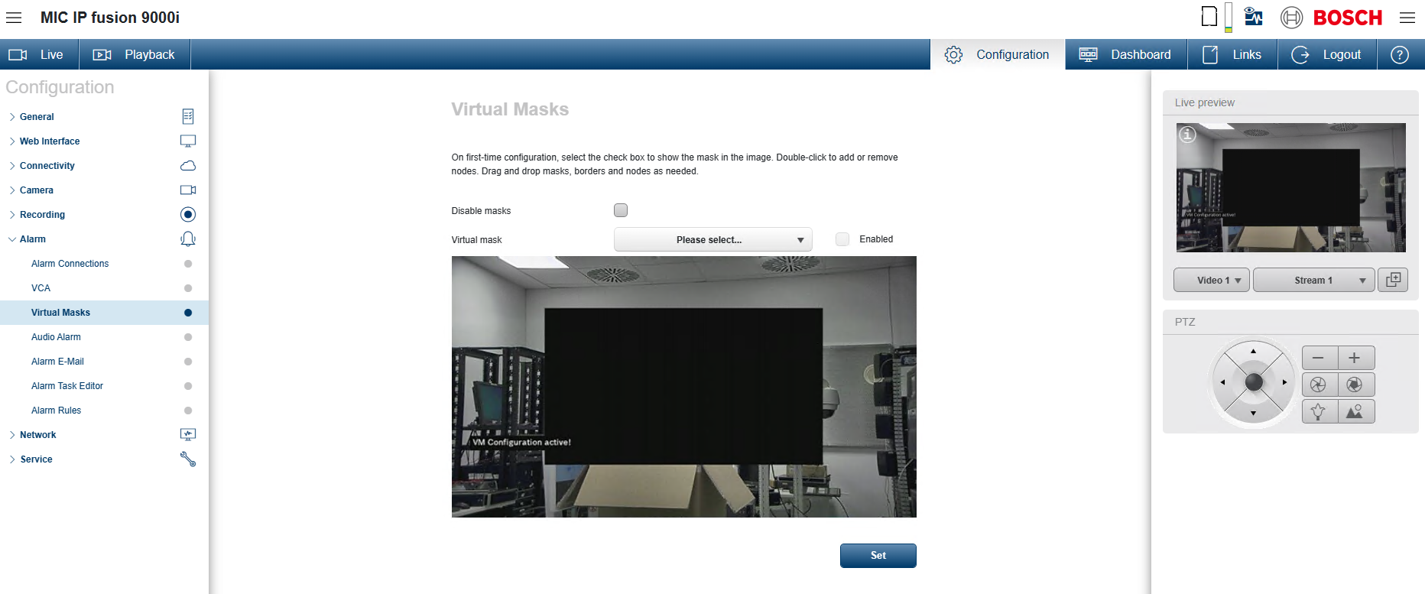Open the Virtual mask 'Please select...' dropdown

(x=712, y=240)
